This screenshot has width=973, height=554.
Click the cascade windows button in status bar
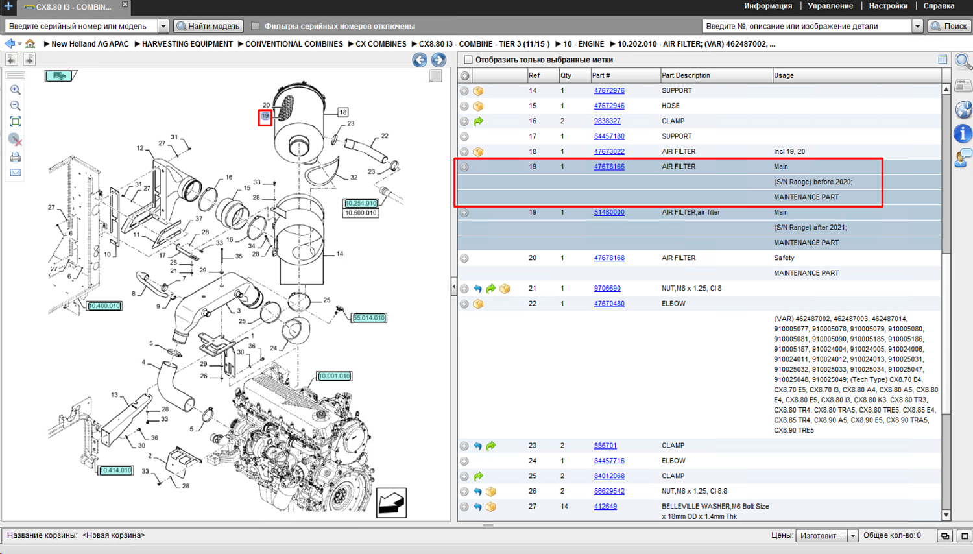pos(945,536)
